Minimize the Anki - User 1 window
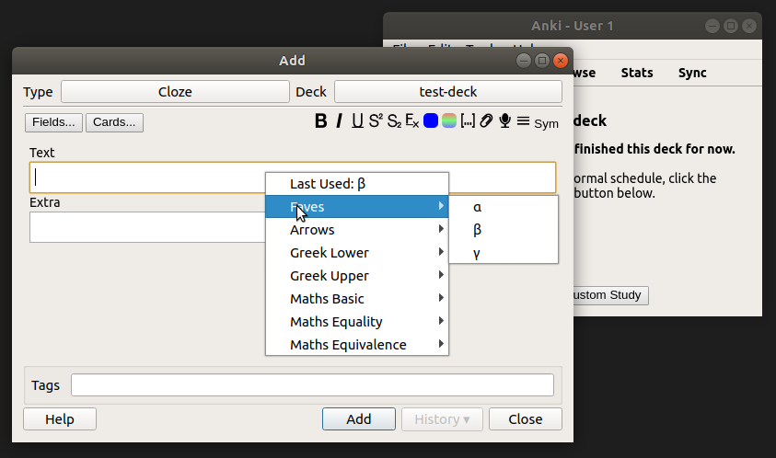776x458 pixels. point(712,26)
